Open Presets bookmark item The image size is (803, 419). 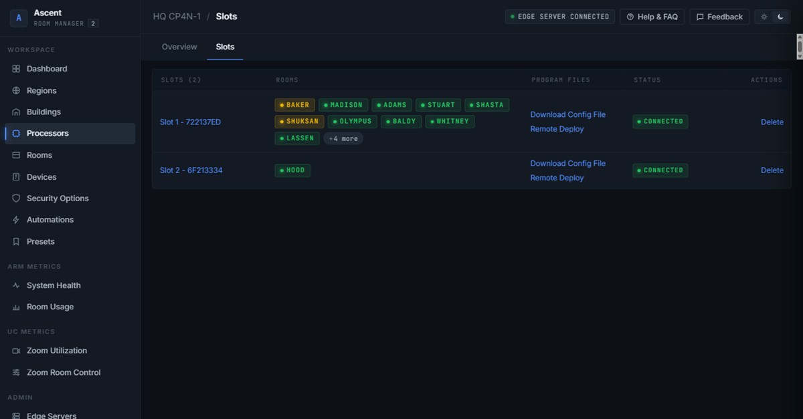[70, 241]
